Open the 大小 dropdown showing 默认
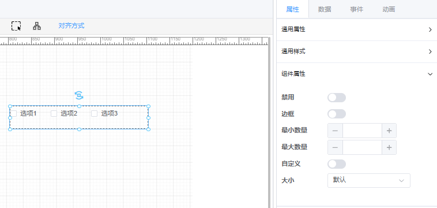The image size is (437, 208). point(369,180)
